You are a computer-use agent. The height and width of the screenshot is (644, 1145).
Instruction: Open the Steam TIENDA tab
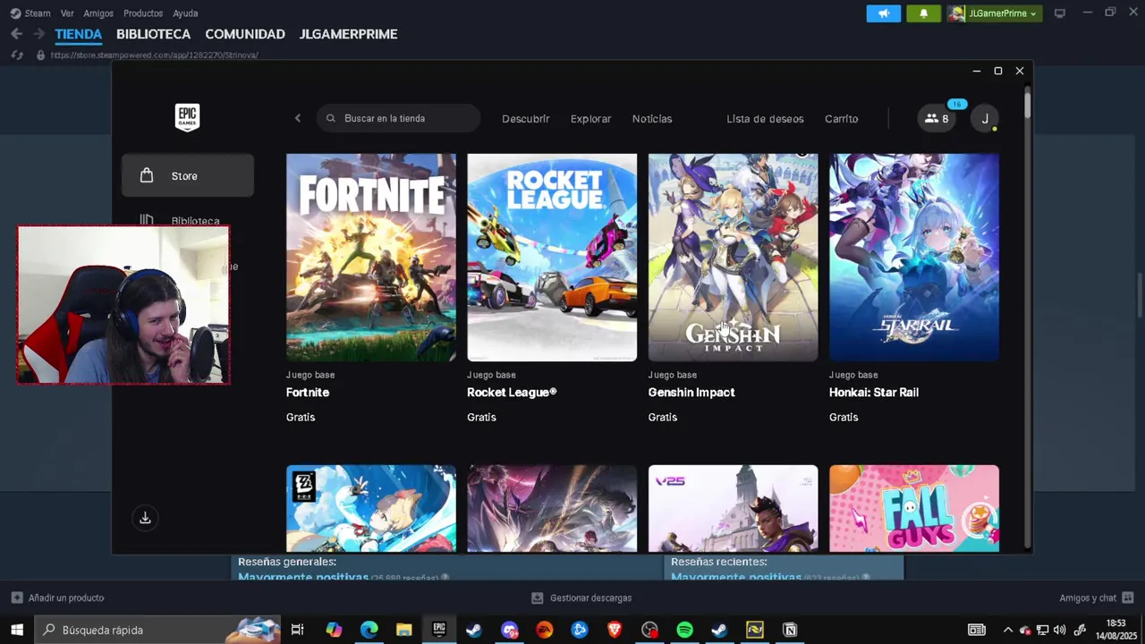(x=79, y=34)
